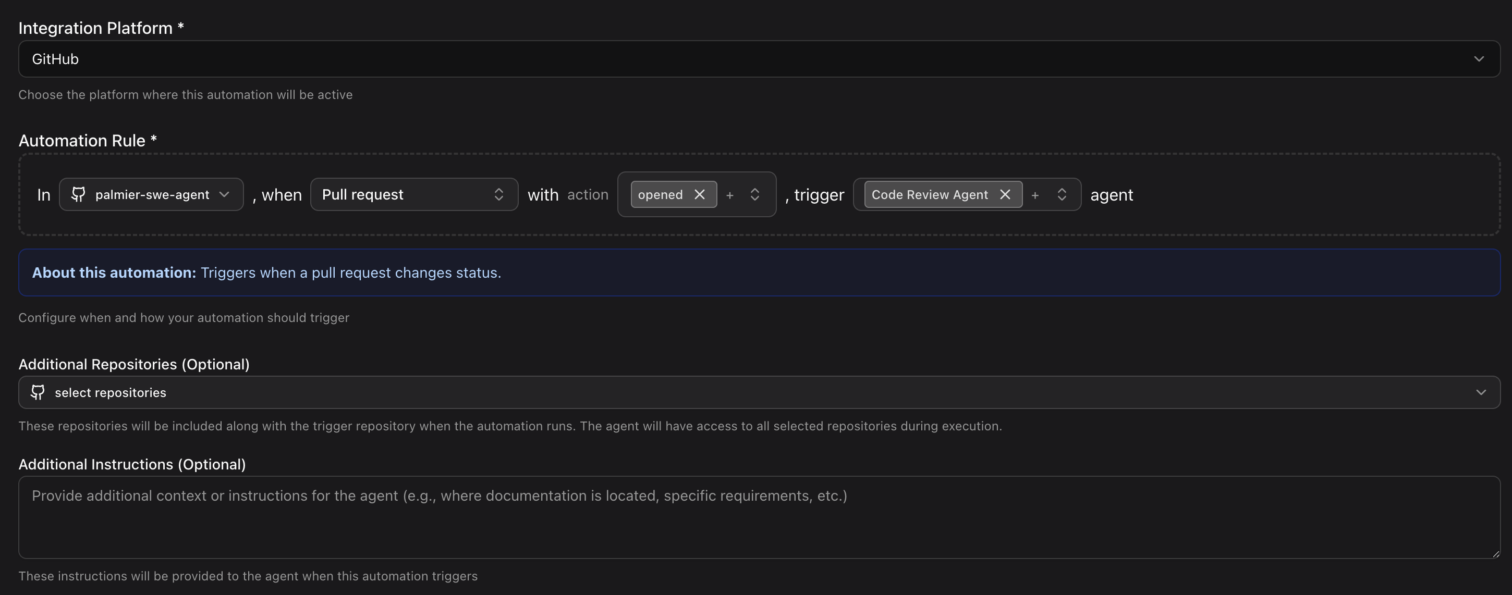Viewport: 1512px width, 595px height.
Task: Click the plus icon next to opened
Action: (x=729, y=195)
